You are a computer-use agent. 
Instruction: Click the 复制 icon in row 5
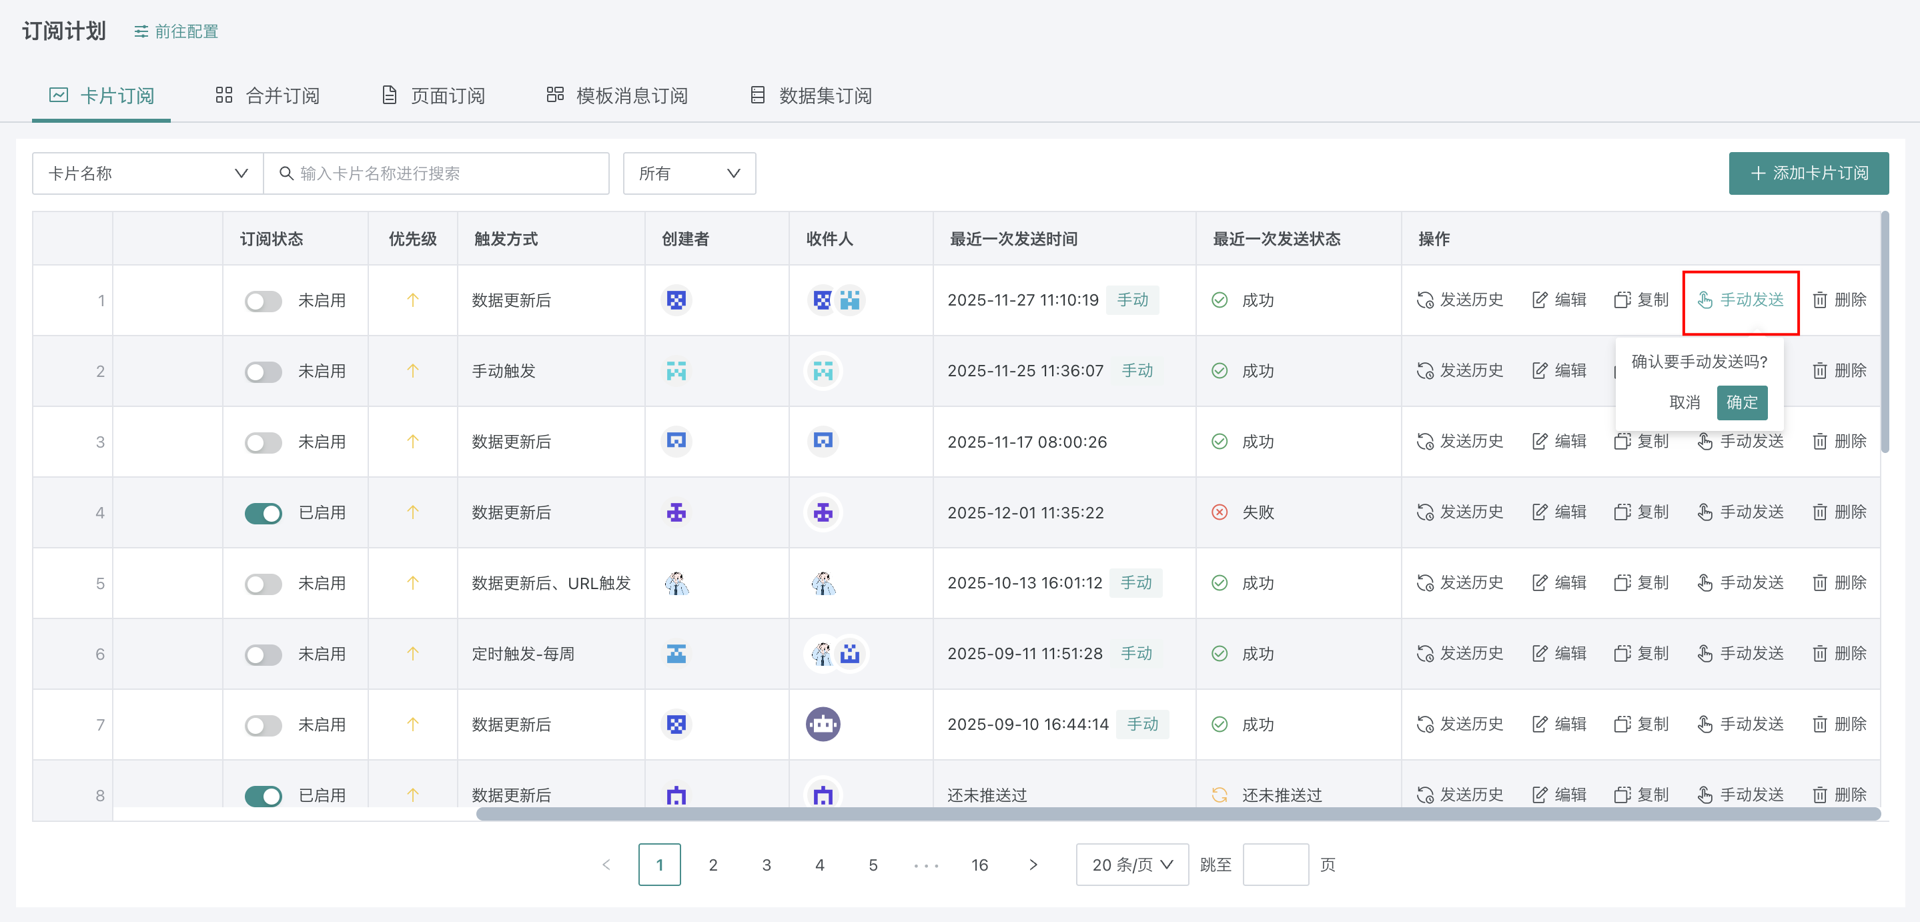click(x=1622, y=583)
